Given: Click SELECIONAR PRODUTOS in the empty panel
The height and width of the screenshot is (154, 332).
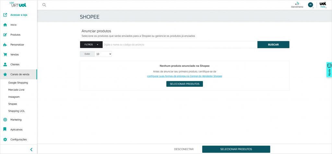Looking at the screenshot, I should click(x=184, y=84).
